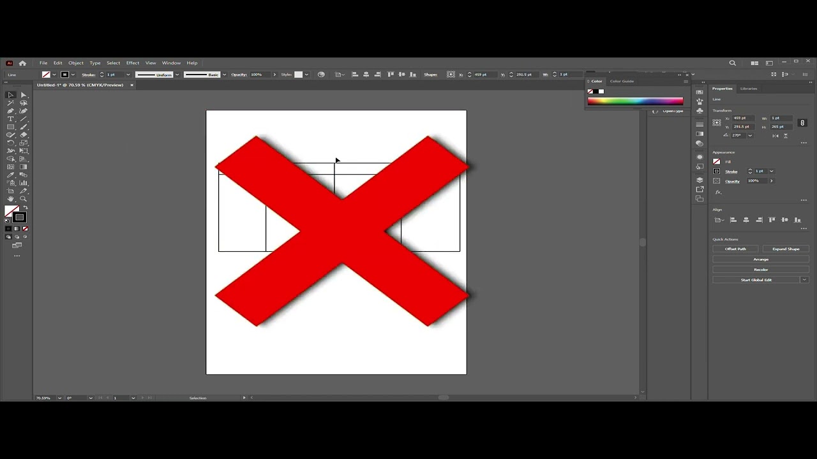Select the Artboard tool
The height and width of the screenshot is (459, 817).
point(10,191)
